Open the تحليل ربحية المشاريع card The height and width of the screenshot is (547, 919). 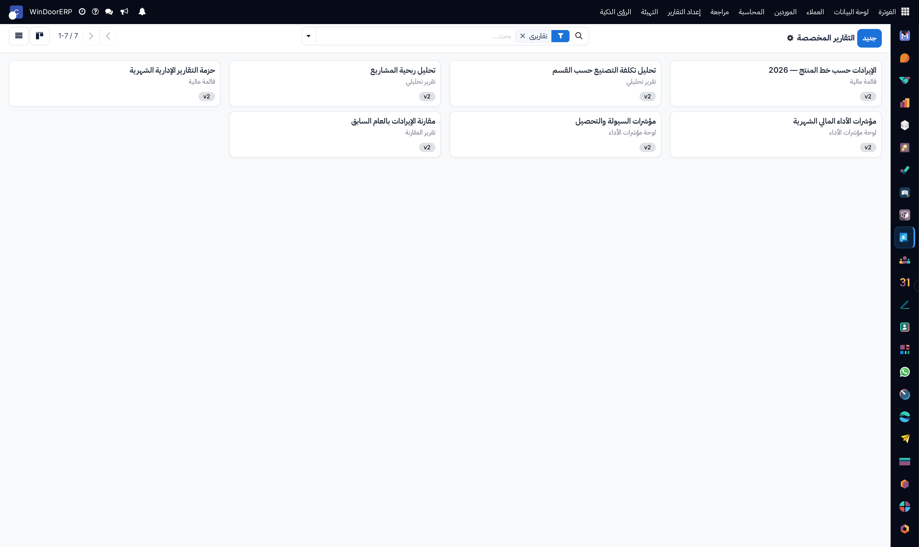tap(335, 83)
